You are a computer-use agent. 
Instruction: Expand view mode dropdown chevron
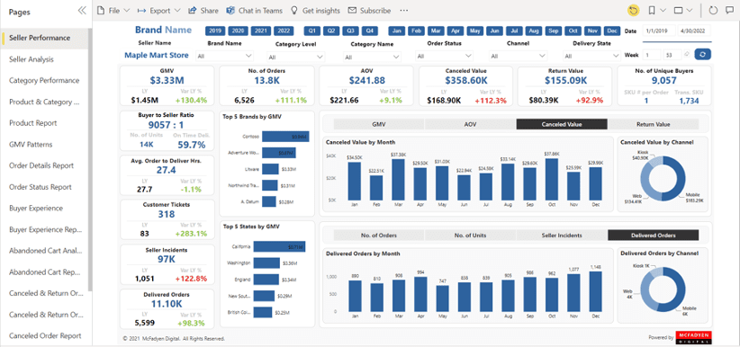click(x=690, y=11)
